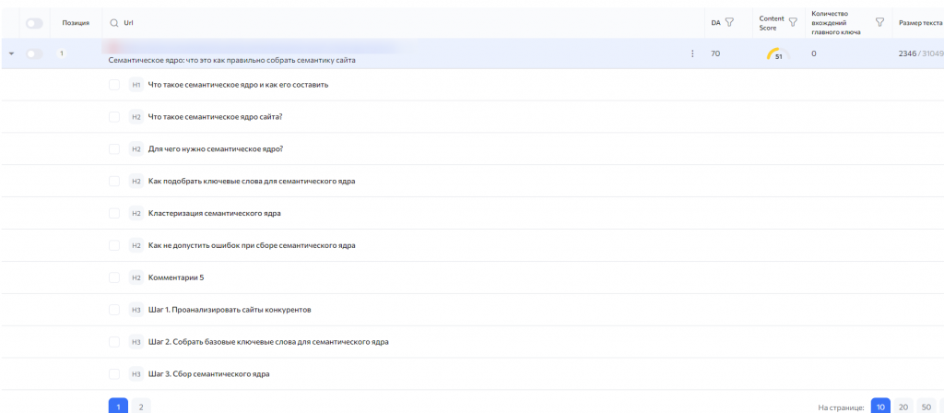Check the box for Кластеризация семантического ядра
944x413 pixels.
click(x=114, y=213)
